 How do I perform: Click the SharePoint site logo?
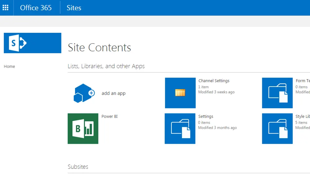33,43
